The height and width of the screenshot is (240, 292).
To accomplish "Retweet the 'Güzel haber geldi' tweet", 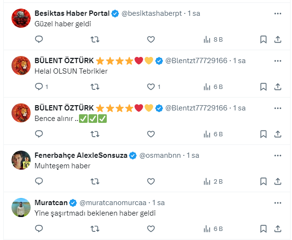I will pyautogui.click(x=95, y=40).
